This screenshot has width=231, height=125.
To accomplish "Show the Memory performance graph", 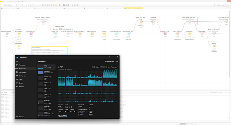I will click(x=47, y=72).
